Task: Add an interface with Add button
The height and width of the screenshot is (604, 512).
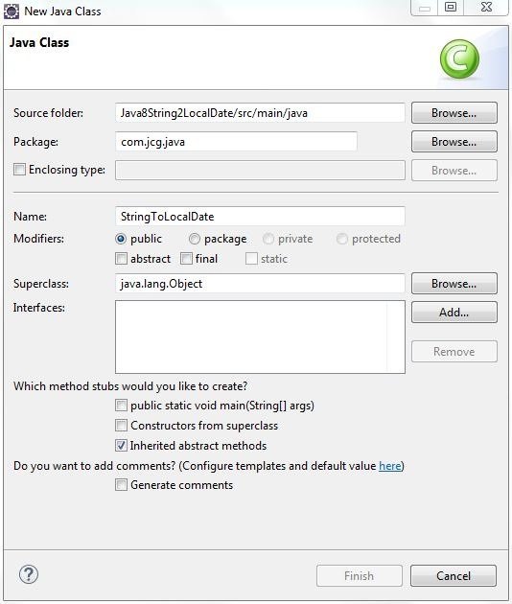Action: [x=454, y=312]
